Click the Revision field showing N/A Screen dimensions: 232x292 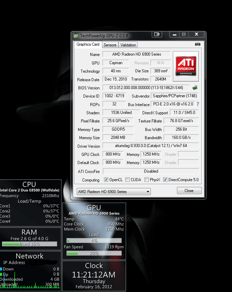(x=161, y=63)
